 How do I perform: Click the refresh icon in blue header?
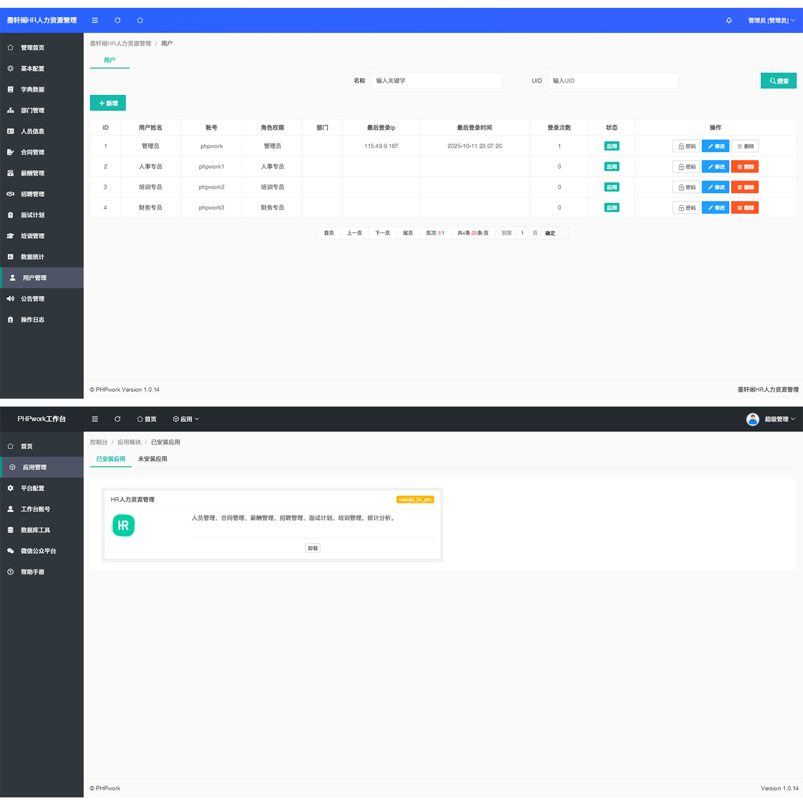point(118,21)
